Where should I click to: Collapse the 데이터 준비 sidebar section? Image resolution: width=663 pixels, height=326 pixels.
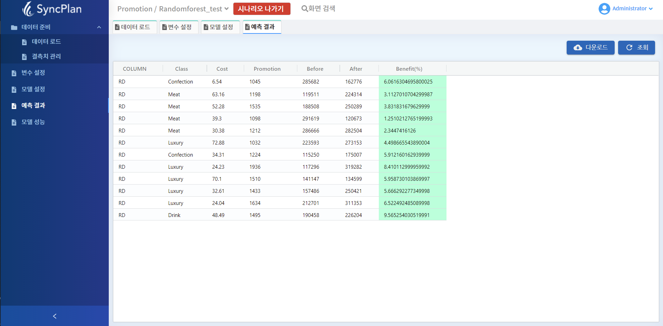99,27
